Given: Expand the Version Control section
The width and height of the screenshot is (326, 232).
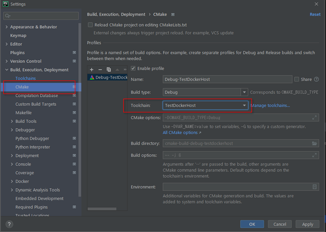Looking at the screenshot, I should (7, 61).
